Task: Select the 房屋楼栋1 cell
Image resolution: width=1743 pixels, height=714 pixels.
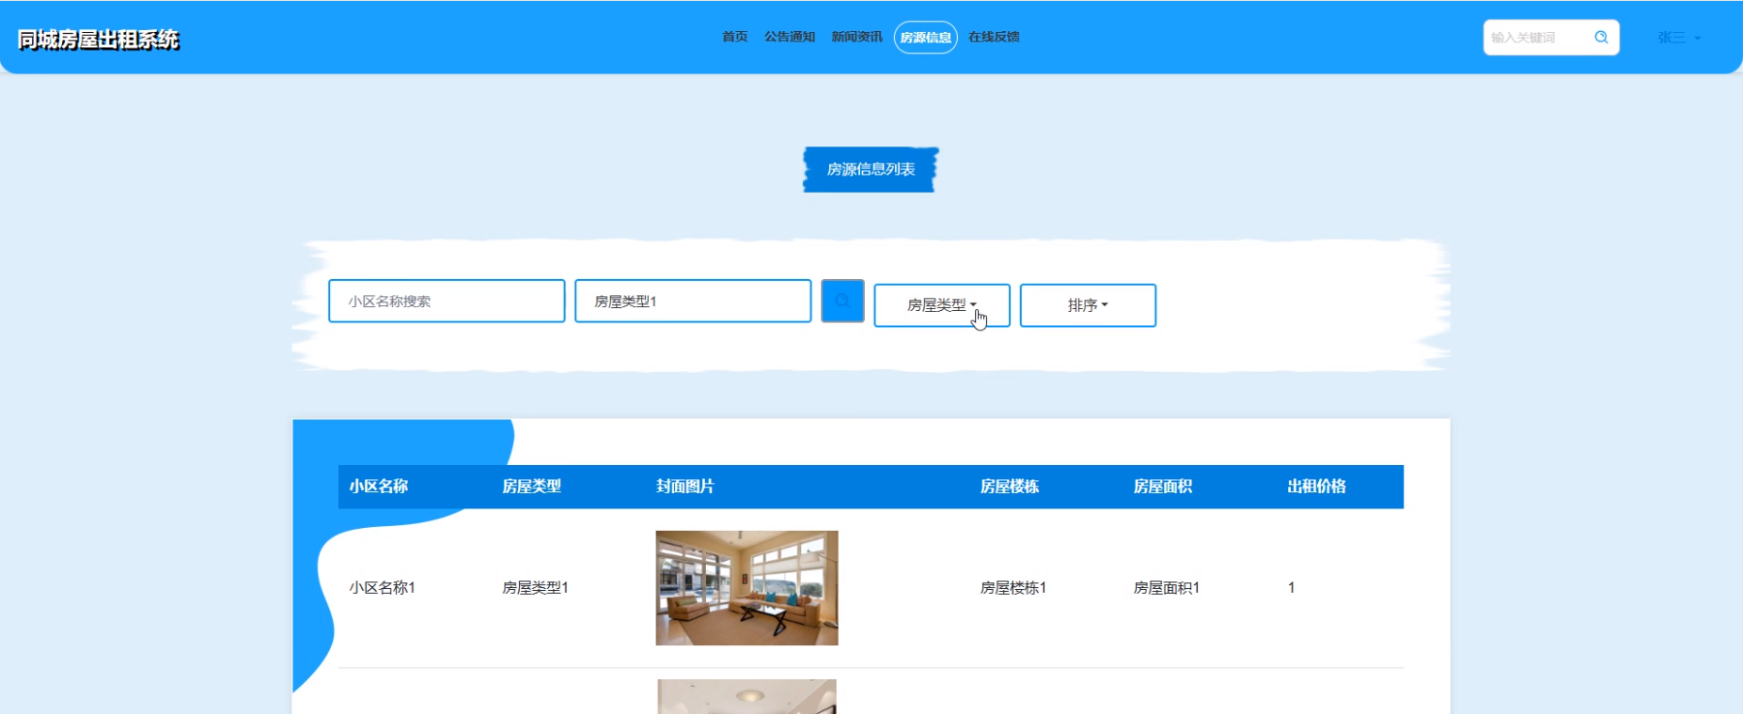Action: (1013, 588)
